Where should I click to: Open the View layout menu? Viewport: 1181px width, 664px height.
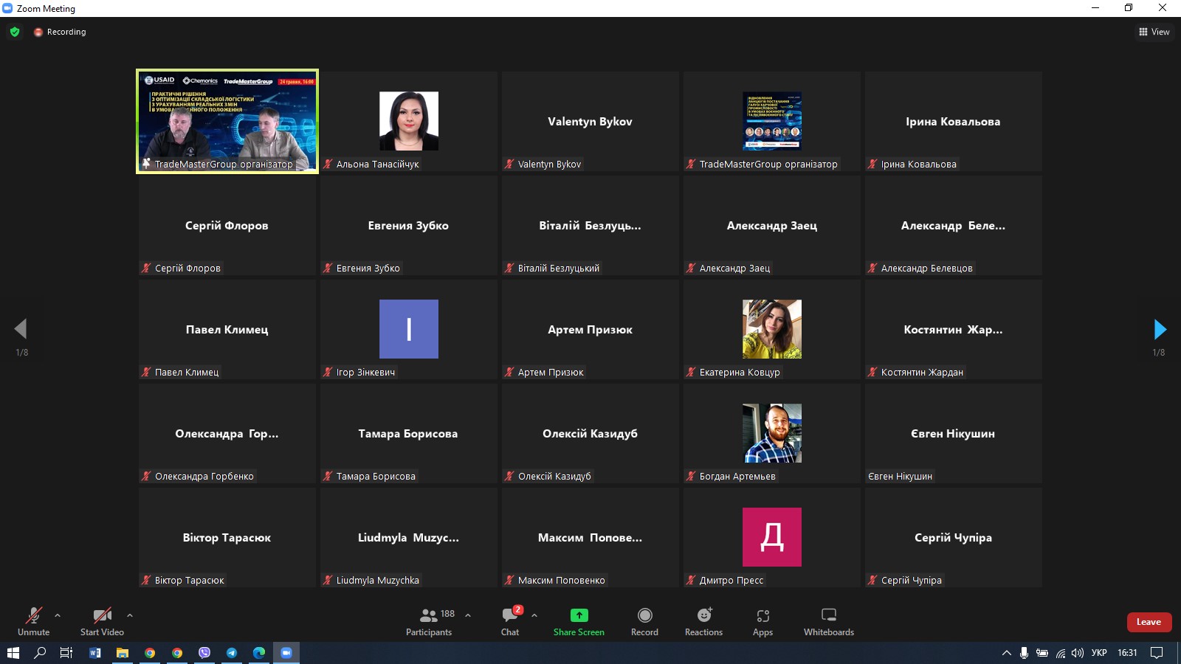pos(1154,32)
